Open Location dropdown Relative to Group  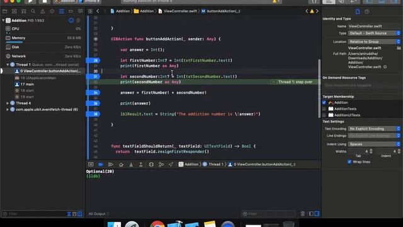pyautogui.click(x=374, y=42)
